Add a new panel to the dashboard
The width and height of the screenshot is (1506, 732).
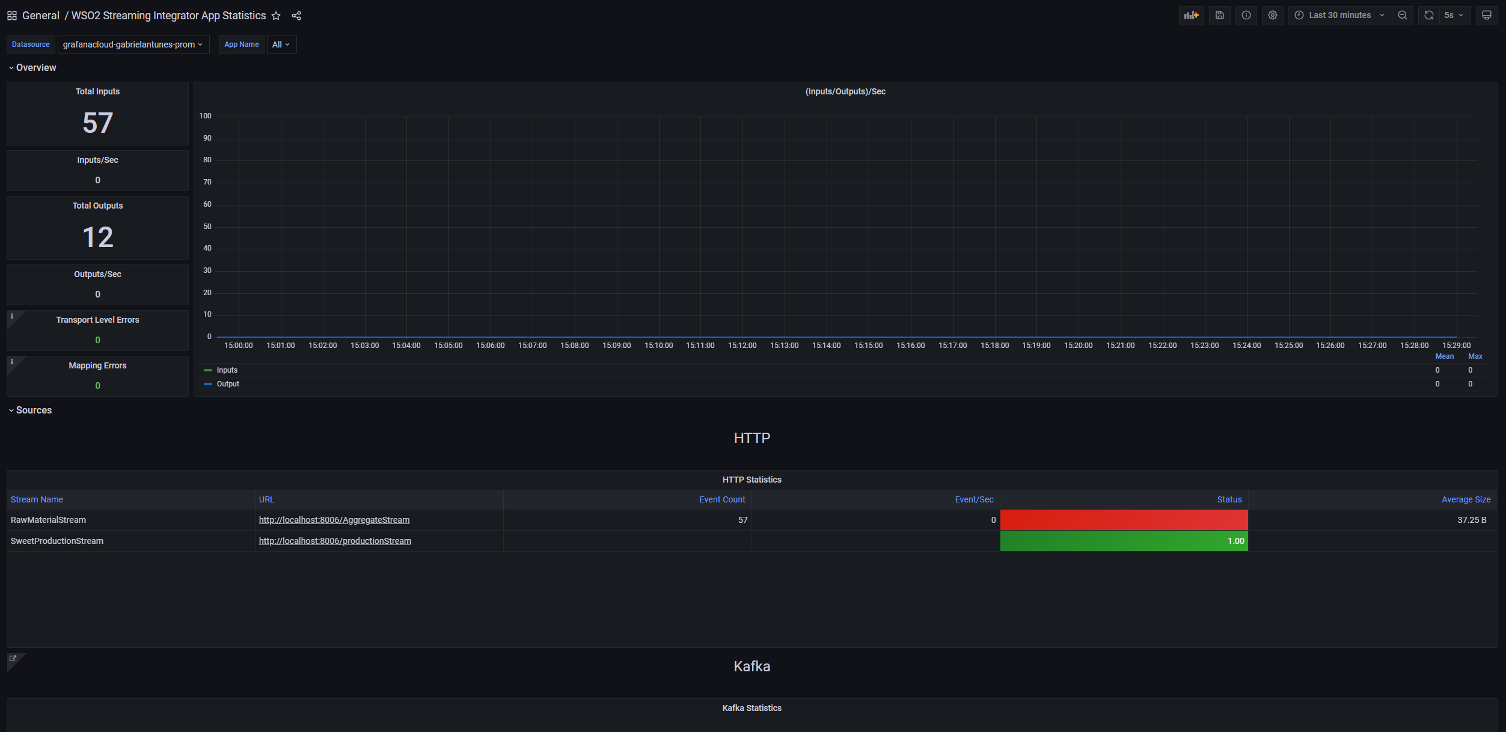(x=1192, y=15)
